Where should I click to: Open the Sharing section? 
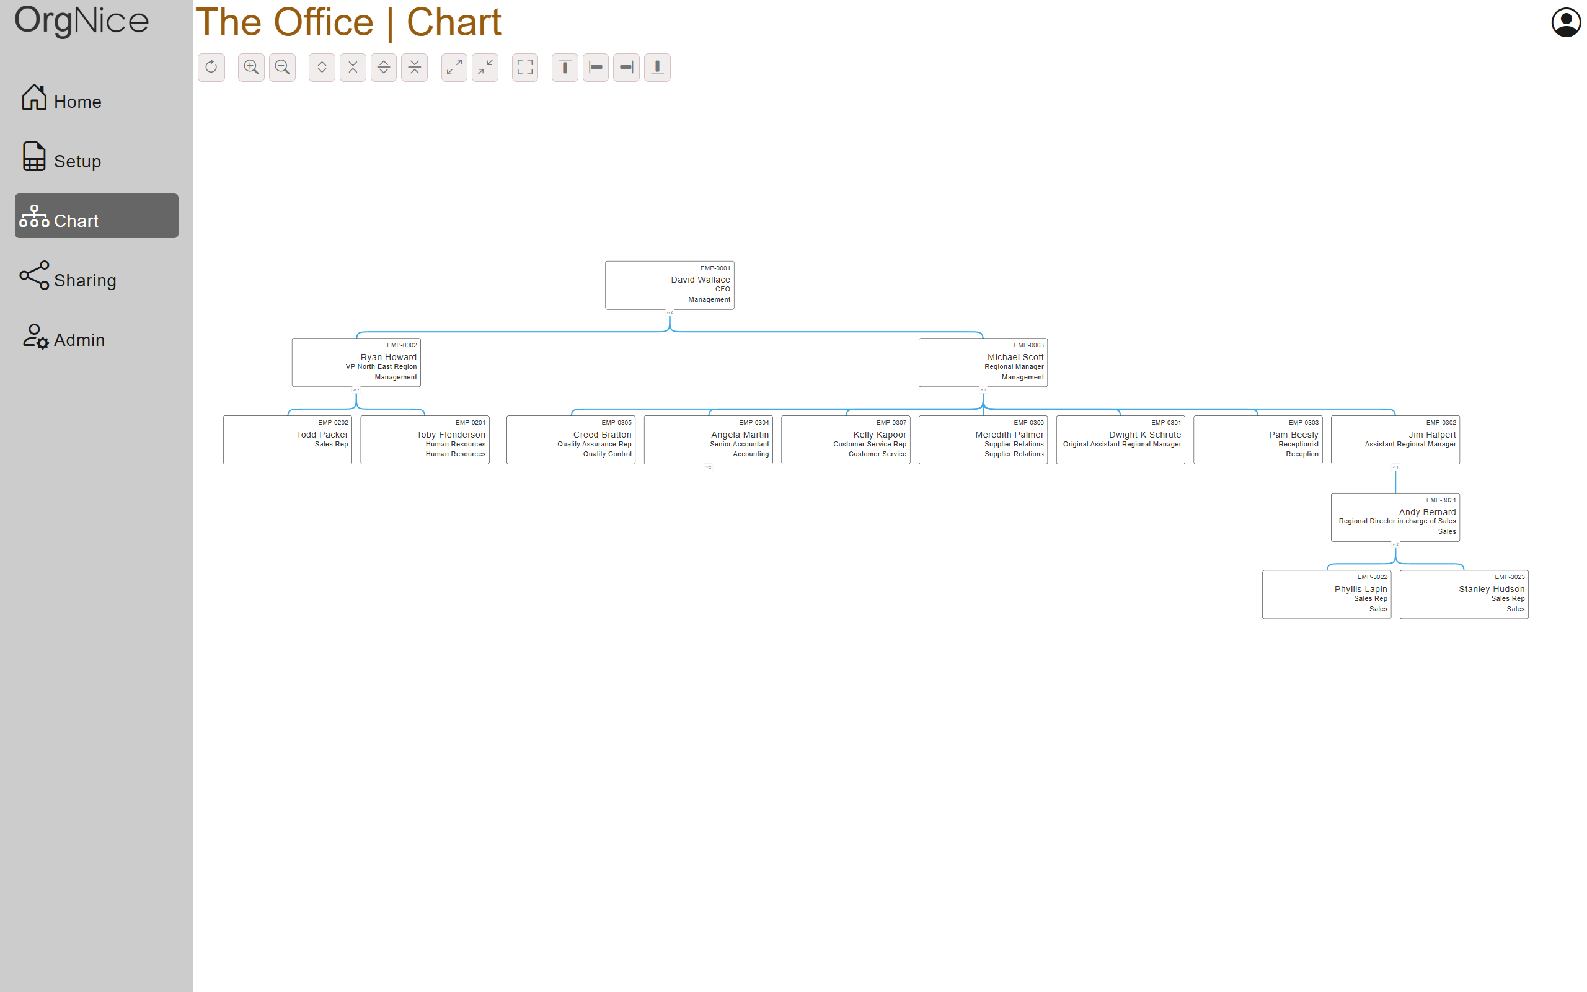pos(97,275)
